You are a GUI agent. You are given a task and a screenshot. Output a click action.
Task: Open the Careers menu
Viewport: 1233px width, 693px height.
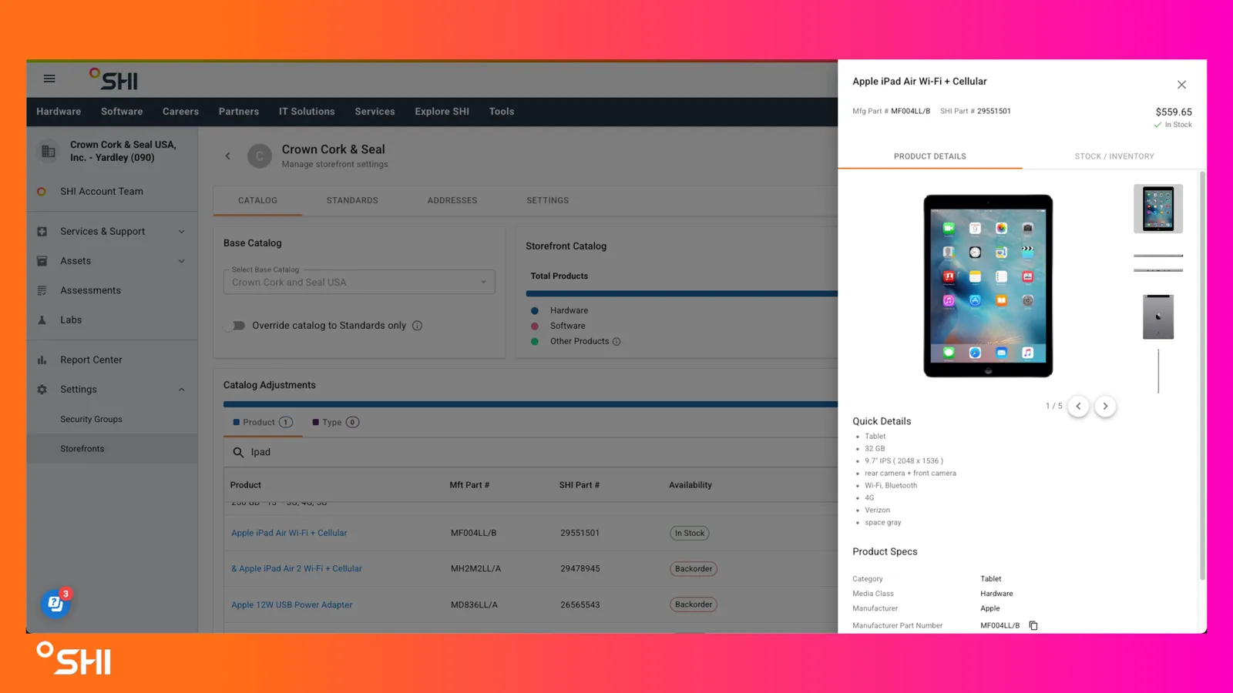click(180, 112)
